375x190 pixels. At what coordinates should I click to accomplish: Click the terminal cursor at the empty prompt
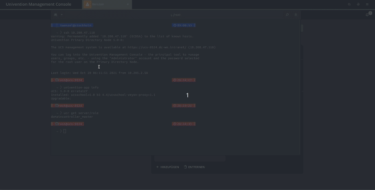[65, 131]
